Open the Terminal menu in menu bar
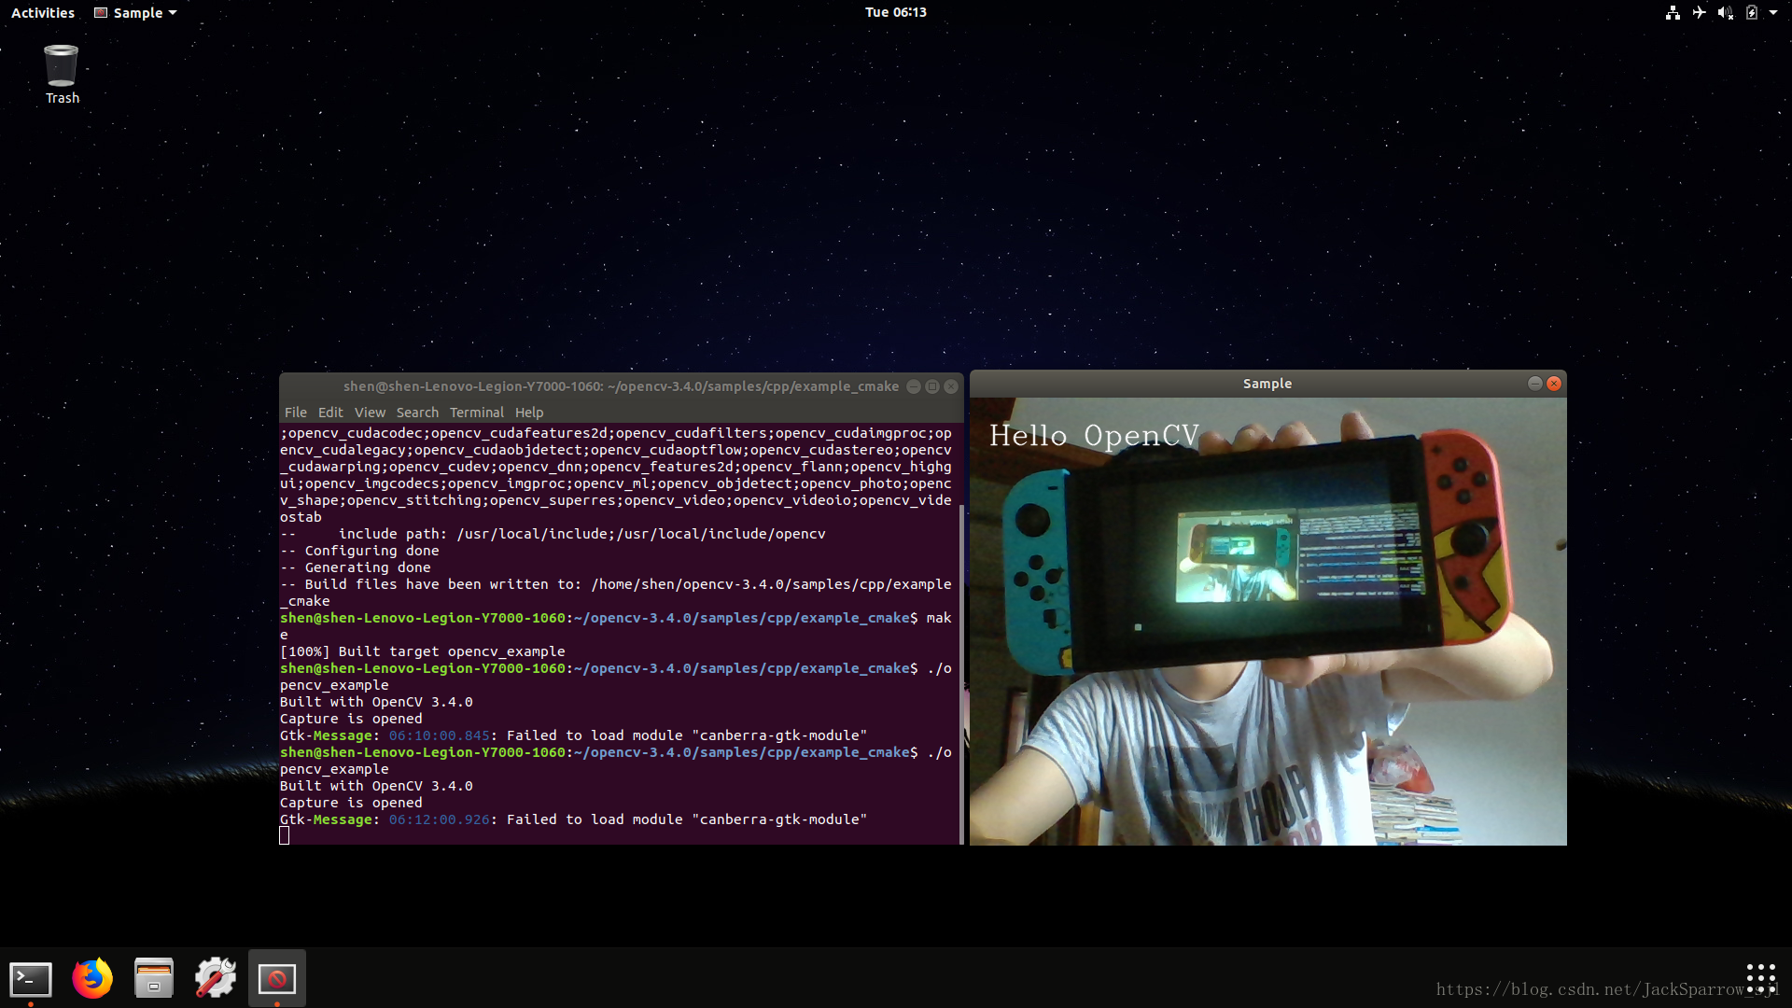 (x=476, y=413)
